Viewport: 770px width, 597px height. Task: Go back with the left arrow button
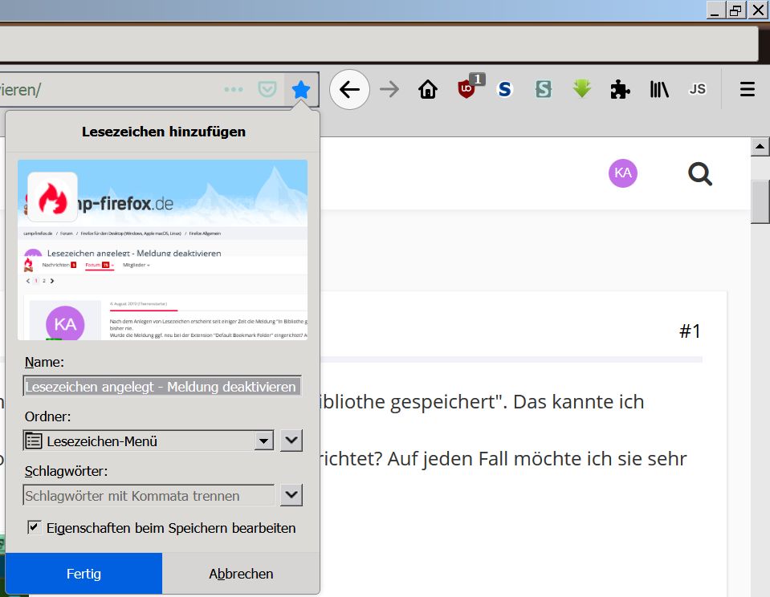(349, 89)
